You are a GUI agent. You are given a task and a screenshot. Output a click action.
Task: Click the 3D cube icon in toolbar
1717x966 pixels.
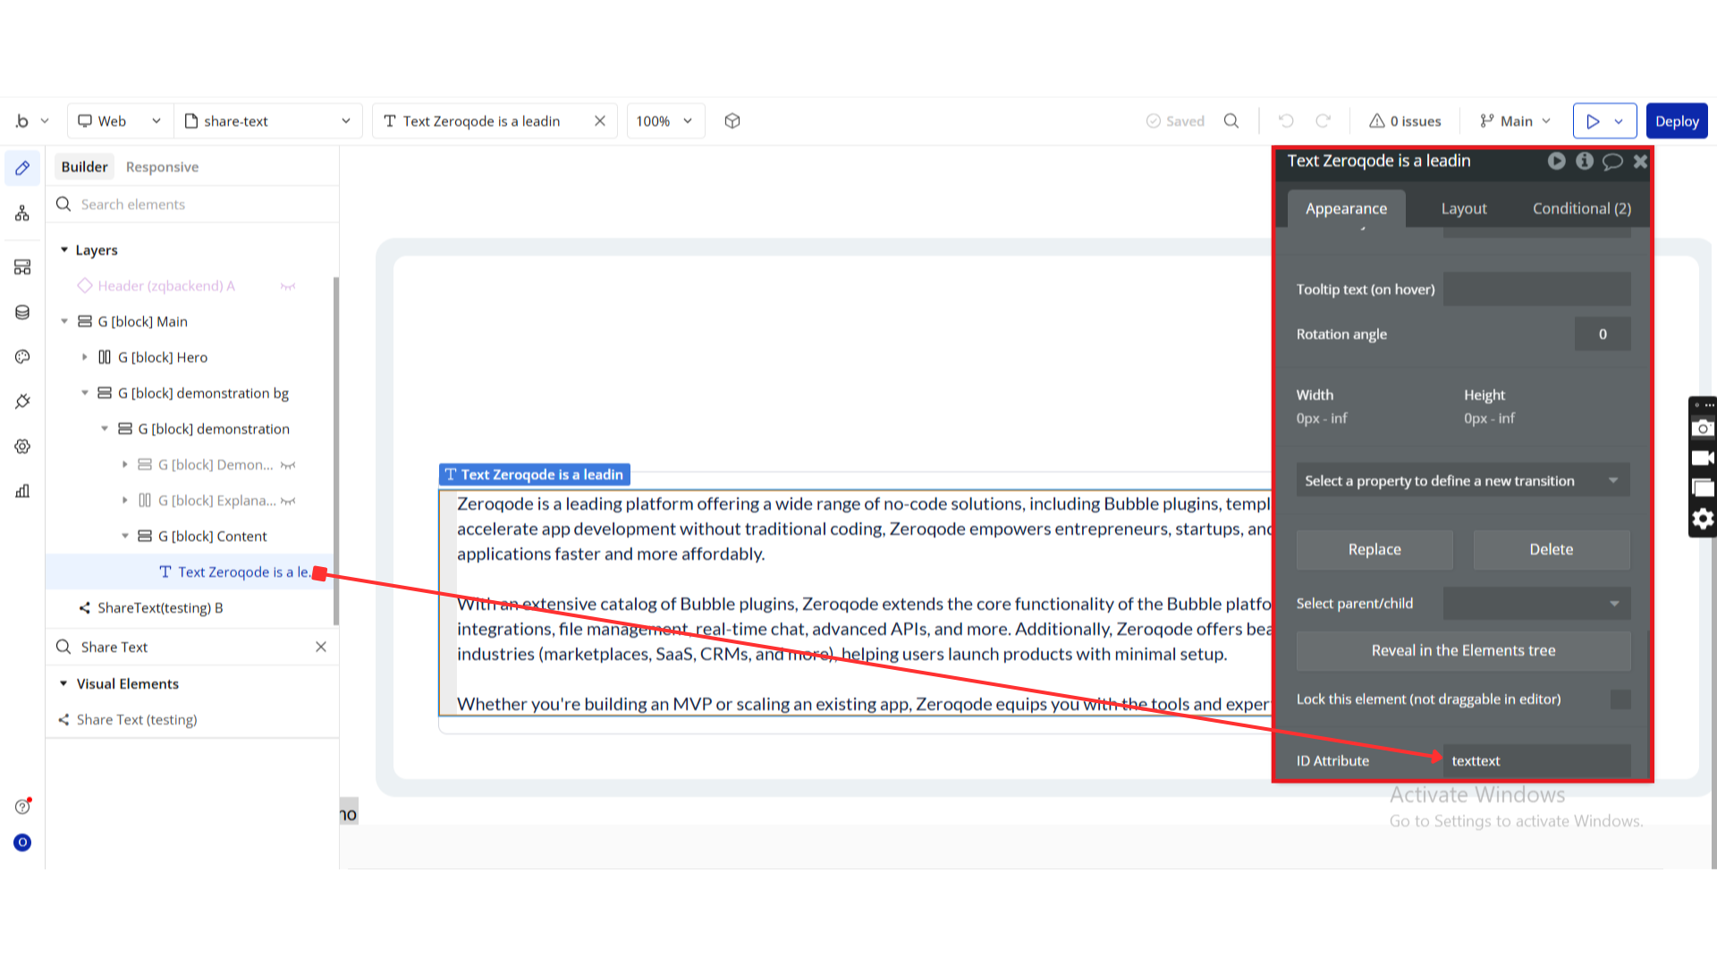coord(732,121)
